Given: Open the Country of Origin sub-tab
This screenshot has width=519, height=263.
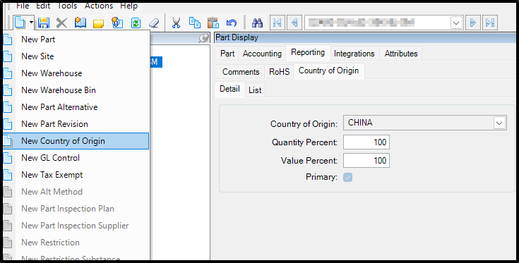Looking at the screenshot, I should click(x=328, y=71).
